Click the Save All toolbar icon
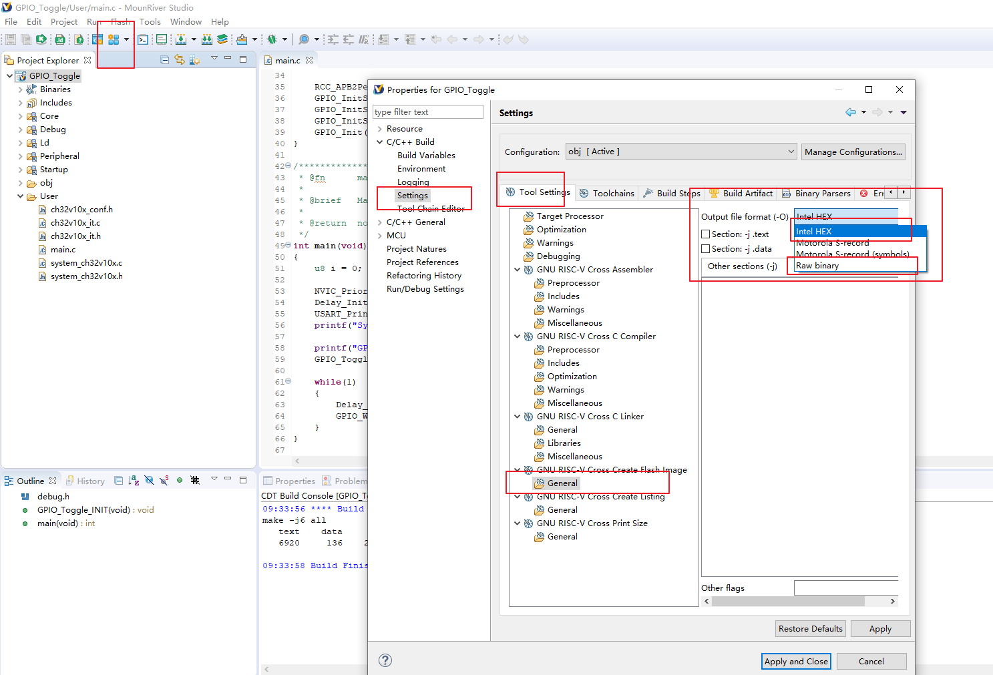The width and height of the screenshot is (993, 675). [x=26, y=39]
